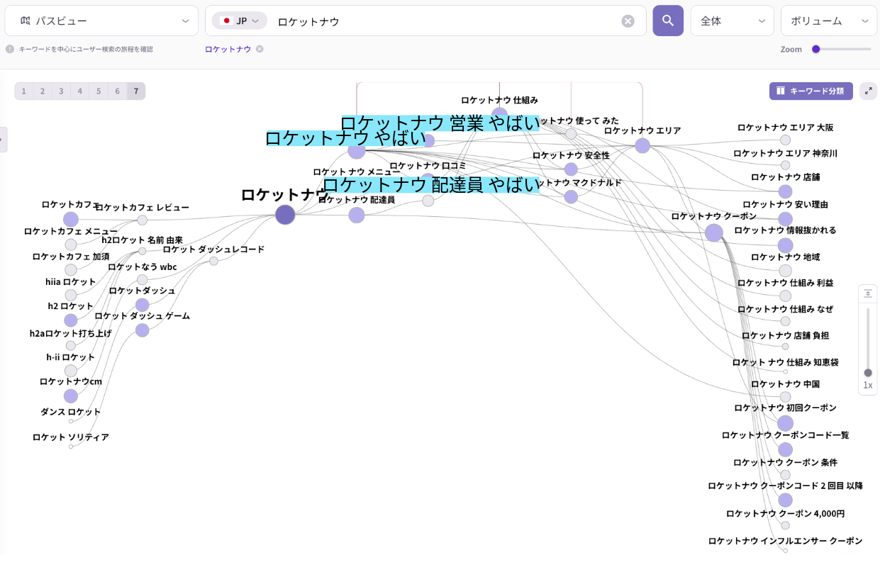Click the central ロケットナウ node
Screen dimensions: 880x567
285,215
